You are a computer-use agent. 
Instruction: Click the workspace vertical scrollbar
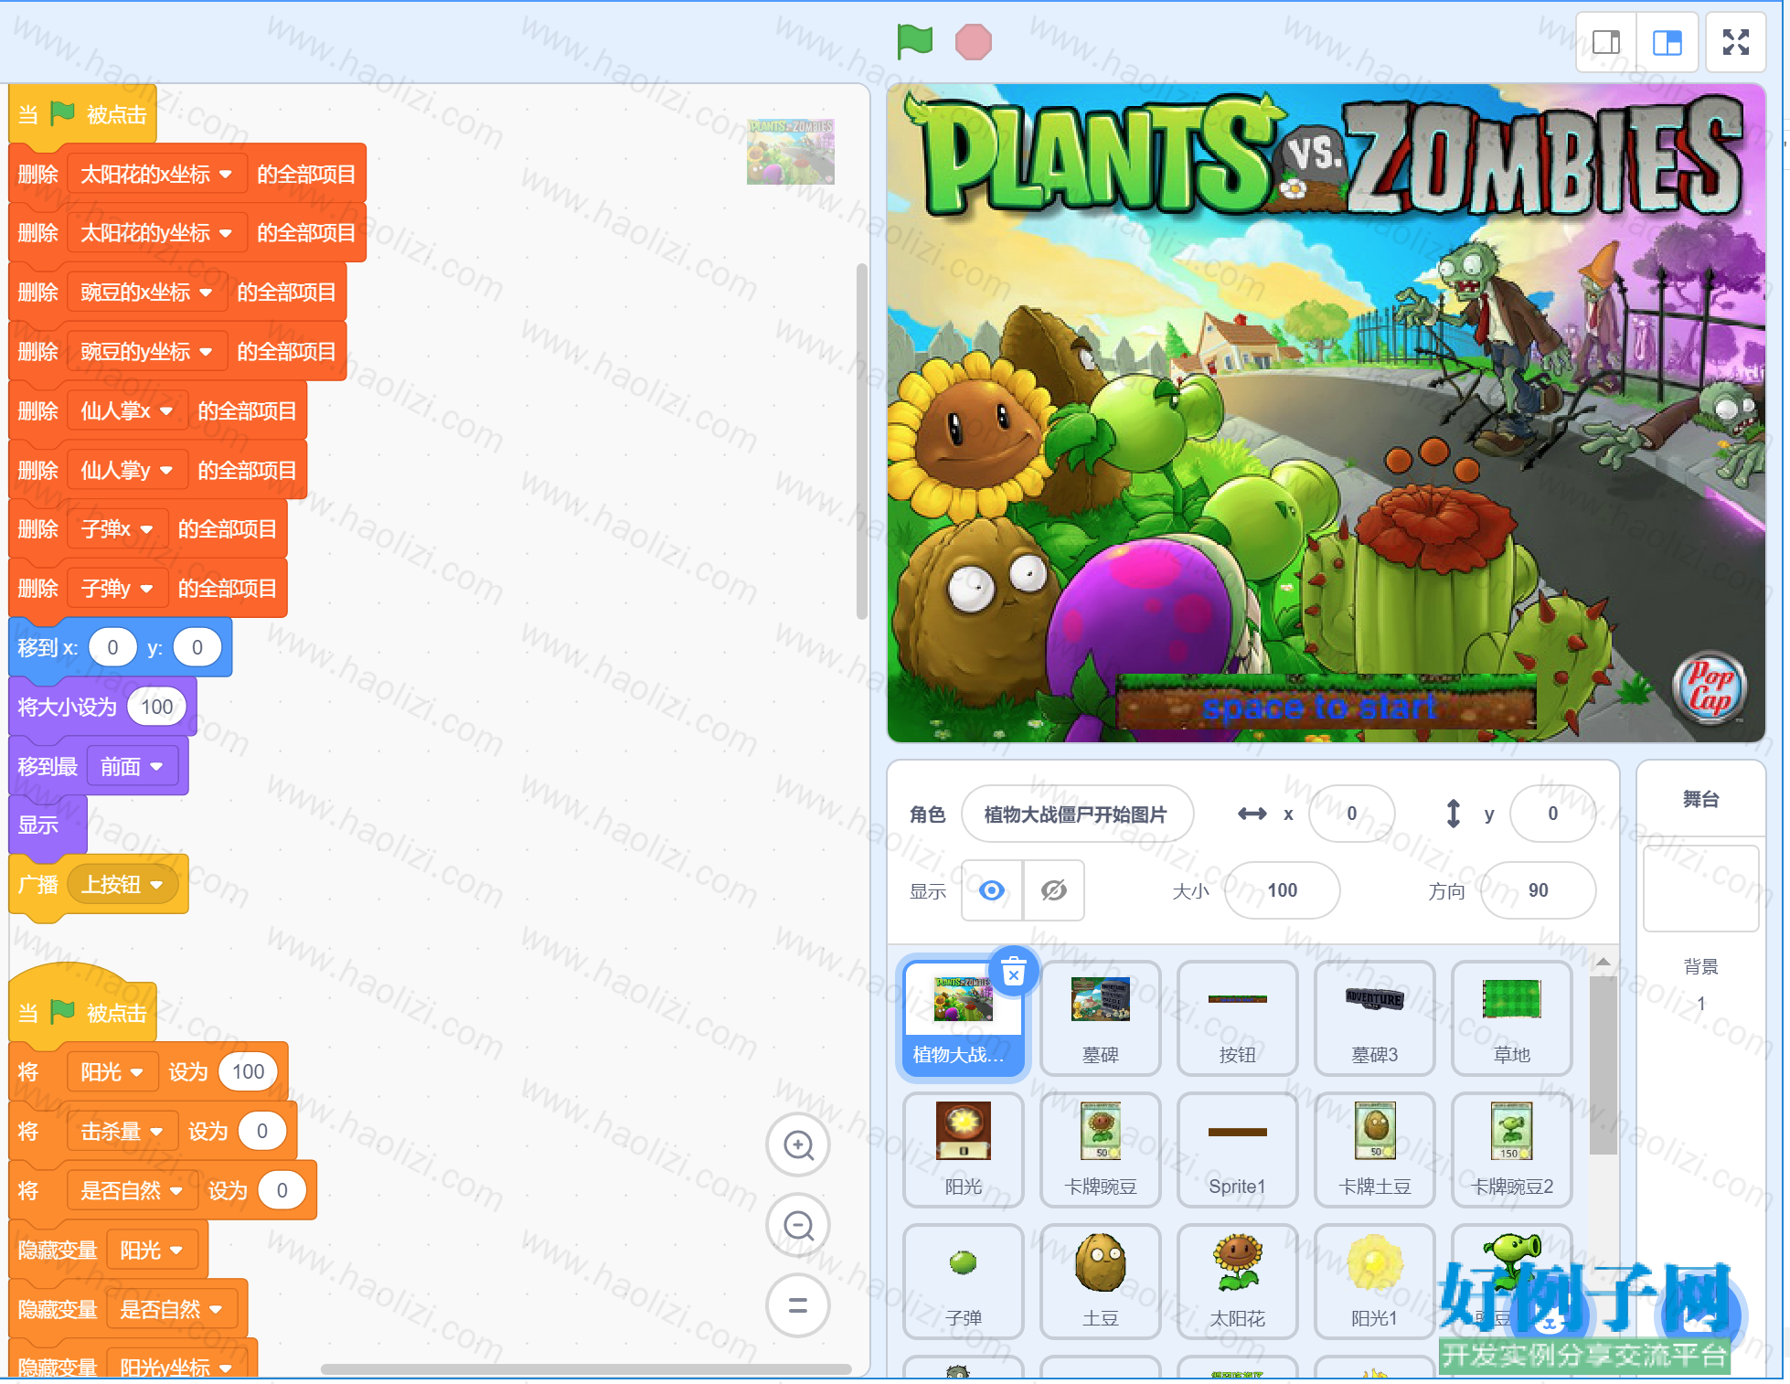(861, 442)
